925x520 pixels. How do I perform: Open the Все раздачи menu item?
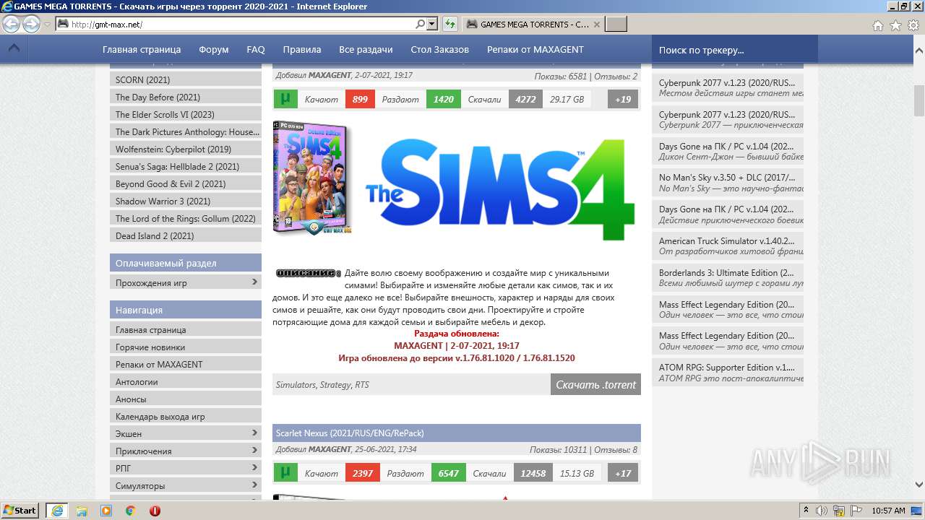366,50
